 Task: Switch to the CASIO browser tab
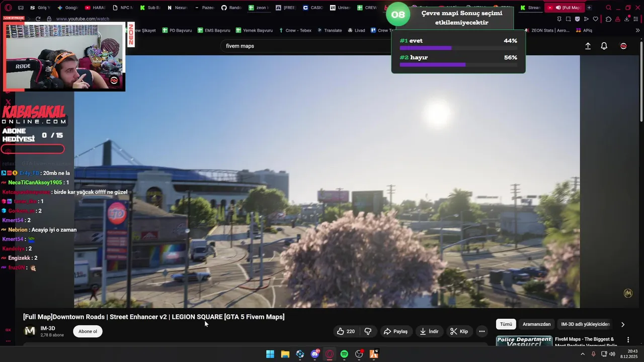[x=313, y=8]
